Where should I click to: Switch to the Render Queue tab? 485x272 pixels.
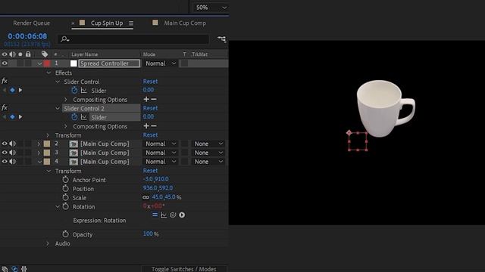31,23
